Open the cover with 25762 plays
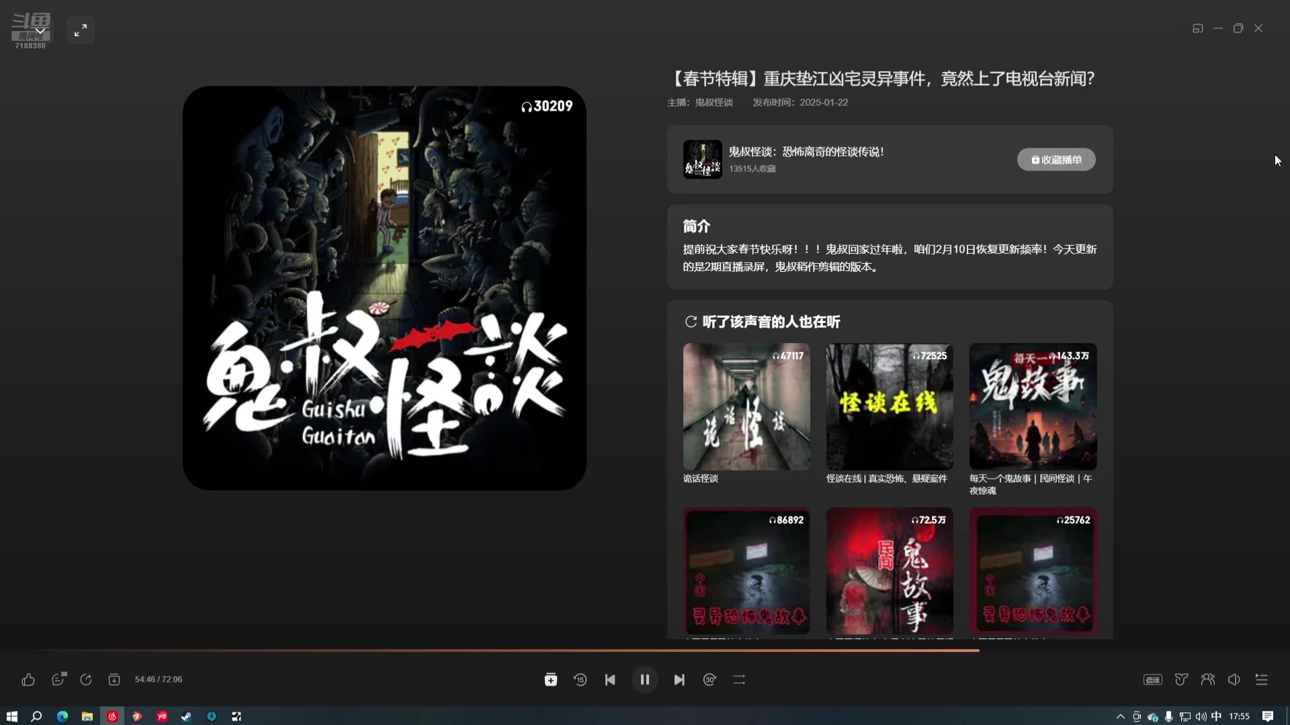1290x725 pixels. coord(1033,571)
